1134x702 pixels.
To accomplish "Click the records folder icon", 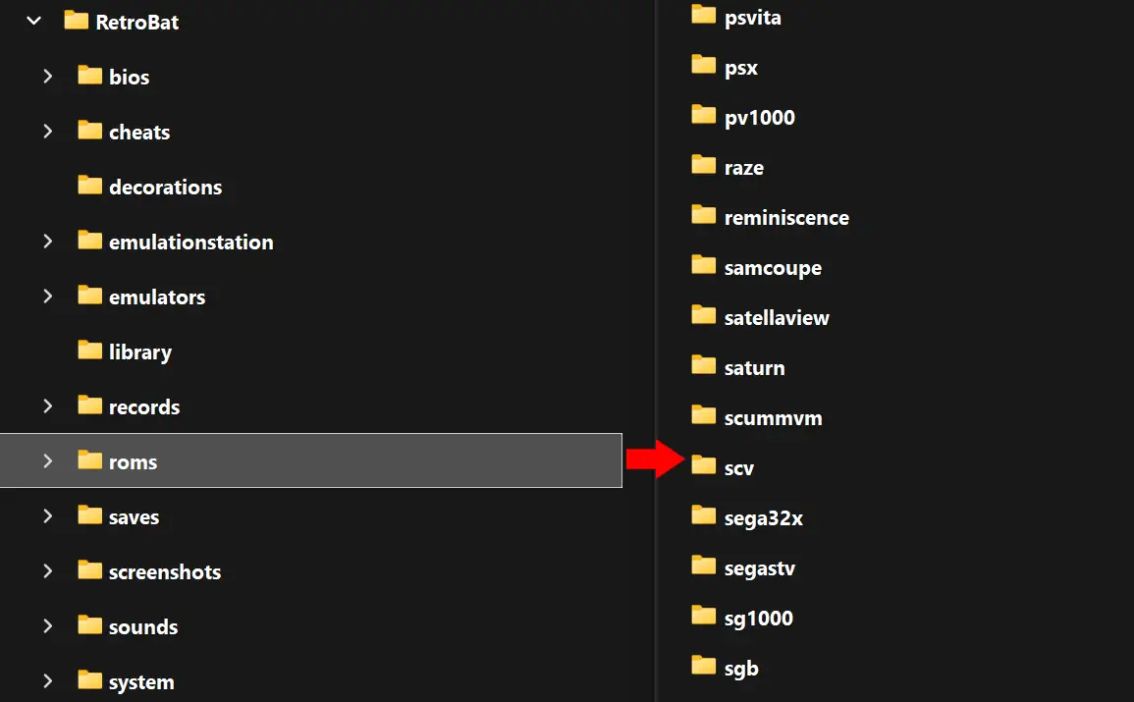I will 89,405.
